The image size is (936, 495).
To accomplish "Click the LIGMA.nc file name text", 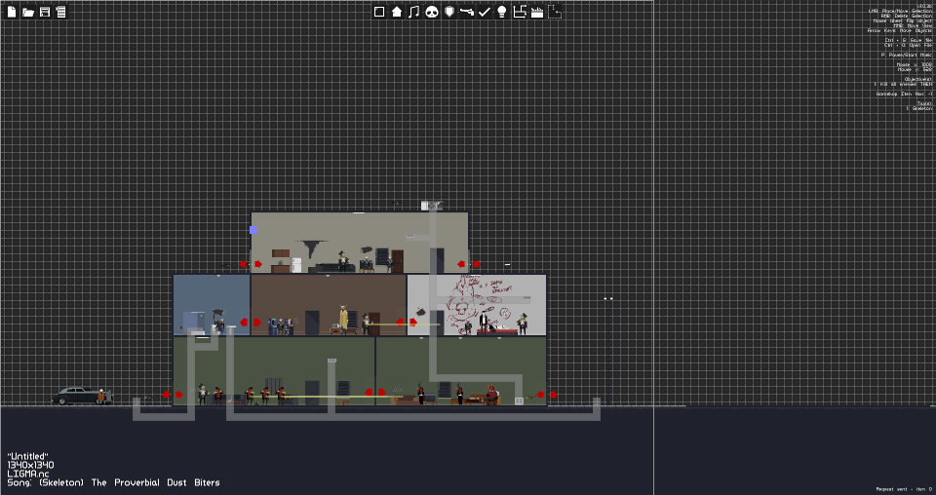I will [27, 474].
